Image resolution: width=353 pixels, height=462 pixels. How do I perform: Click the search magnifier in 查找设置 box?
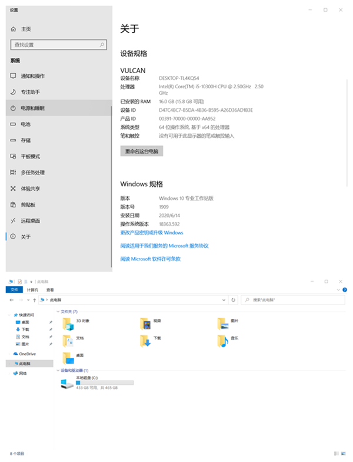click(102, 45)
